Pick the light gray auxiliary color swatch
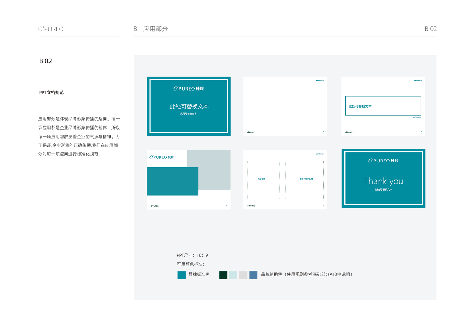Image resolution: width=460 pixels, height=325 pixels. (x=243, y=275)
